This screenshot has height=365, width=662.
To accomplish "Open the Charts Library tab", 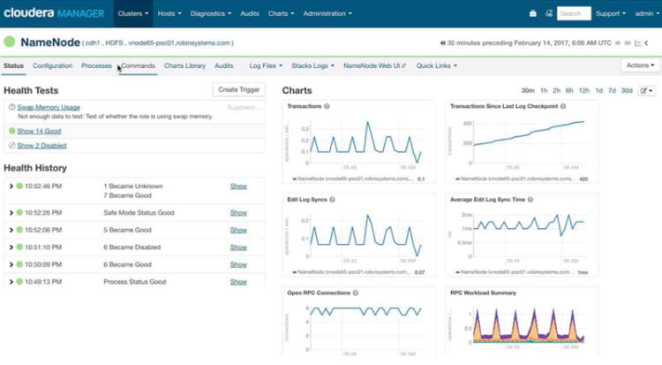I will (184, 66).
